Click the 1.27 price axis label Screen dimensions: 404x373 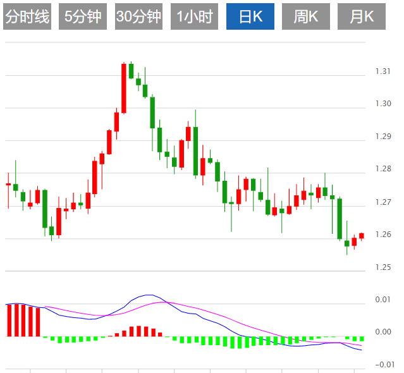[383, 202]
